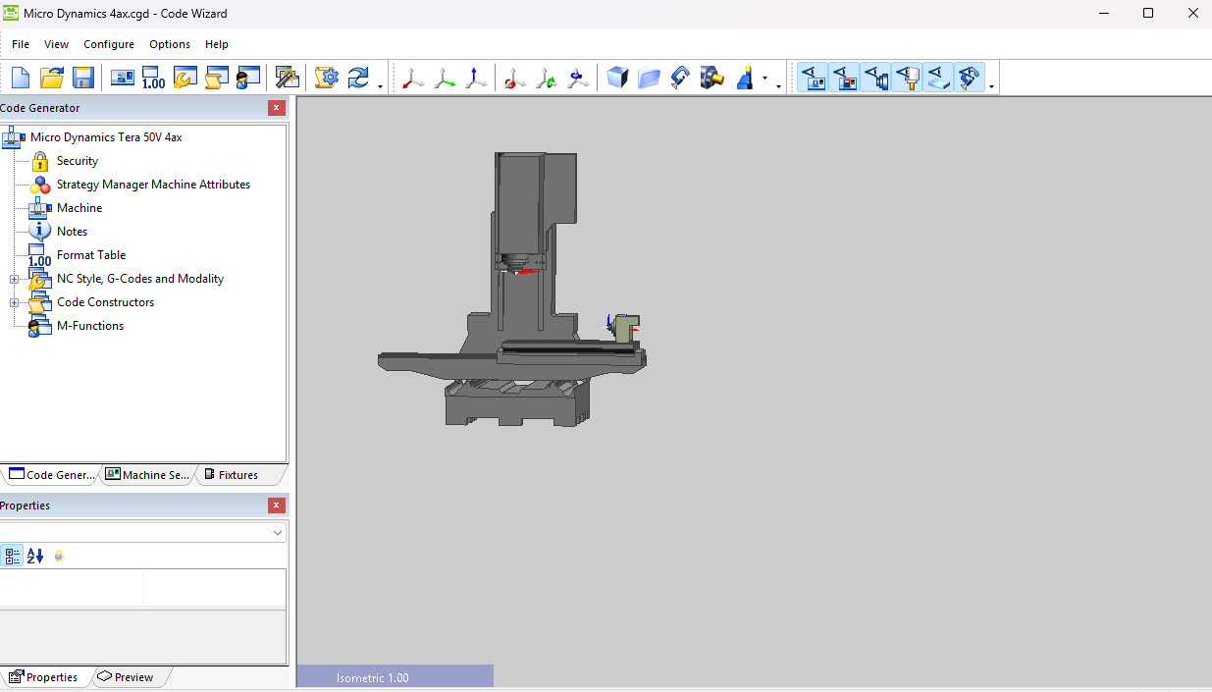
Task: Expand the NC Style, G-Codes and Modality node
Action: pyautogui.click(x=14, y=278)
